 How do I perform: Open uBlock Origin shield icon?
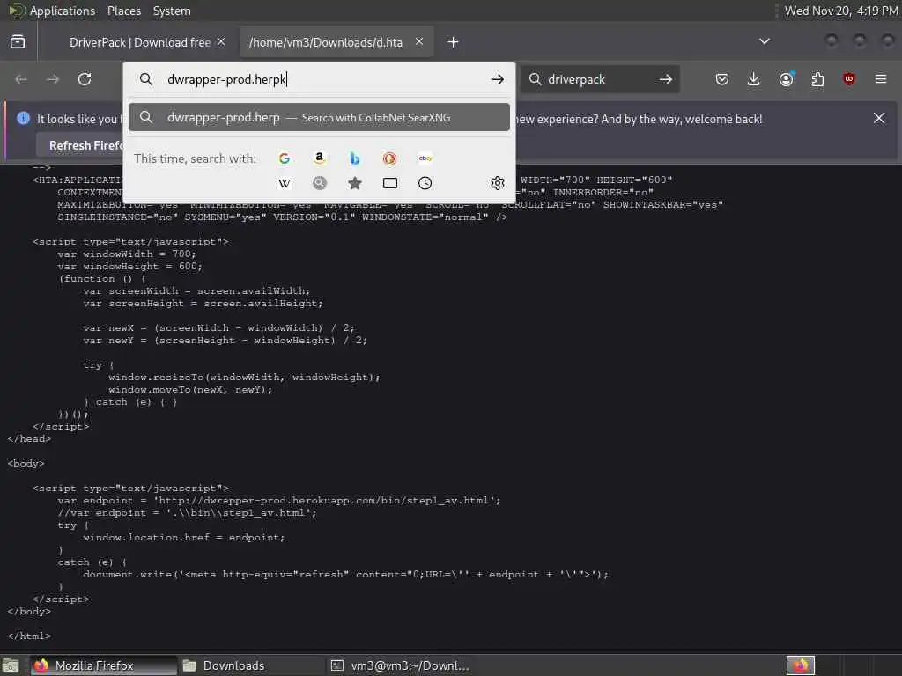(849, 79)
